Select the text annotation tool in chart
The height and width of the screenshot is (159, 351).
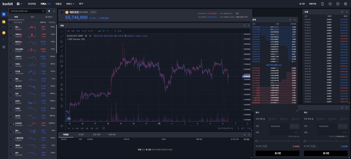(x=62, y=51)
